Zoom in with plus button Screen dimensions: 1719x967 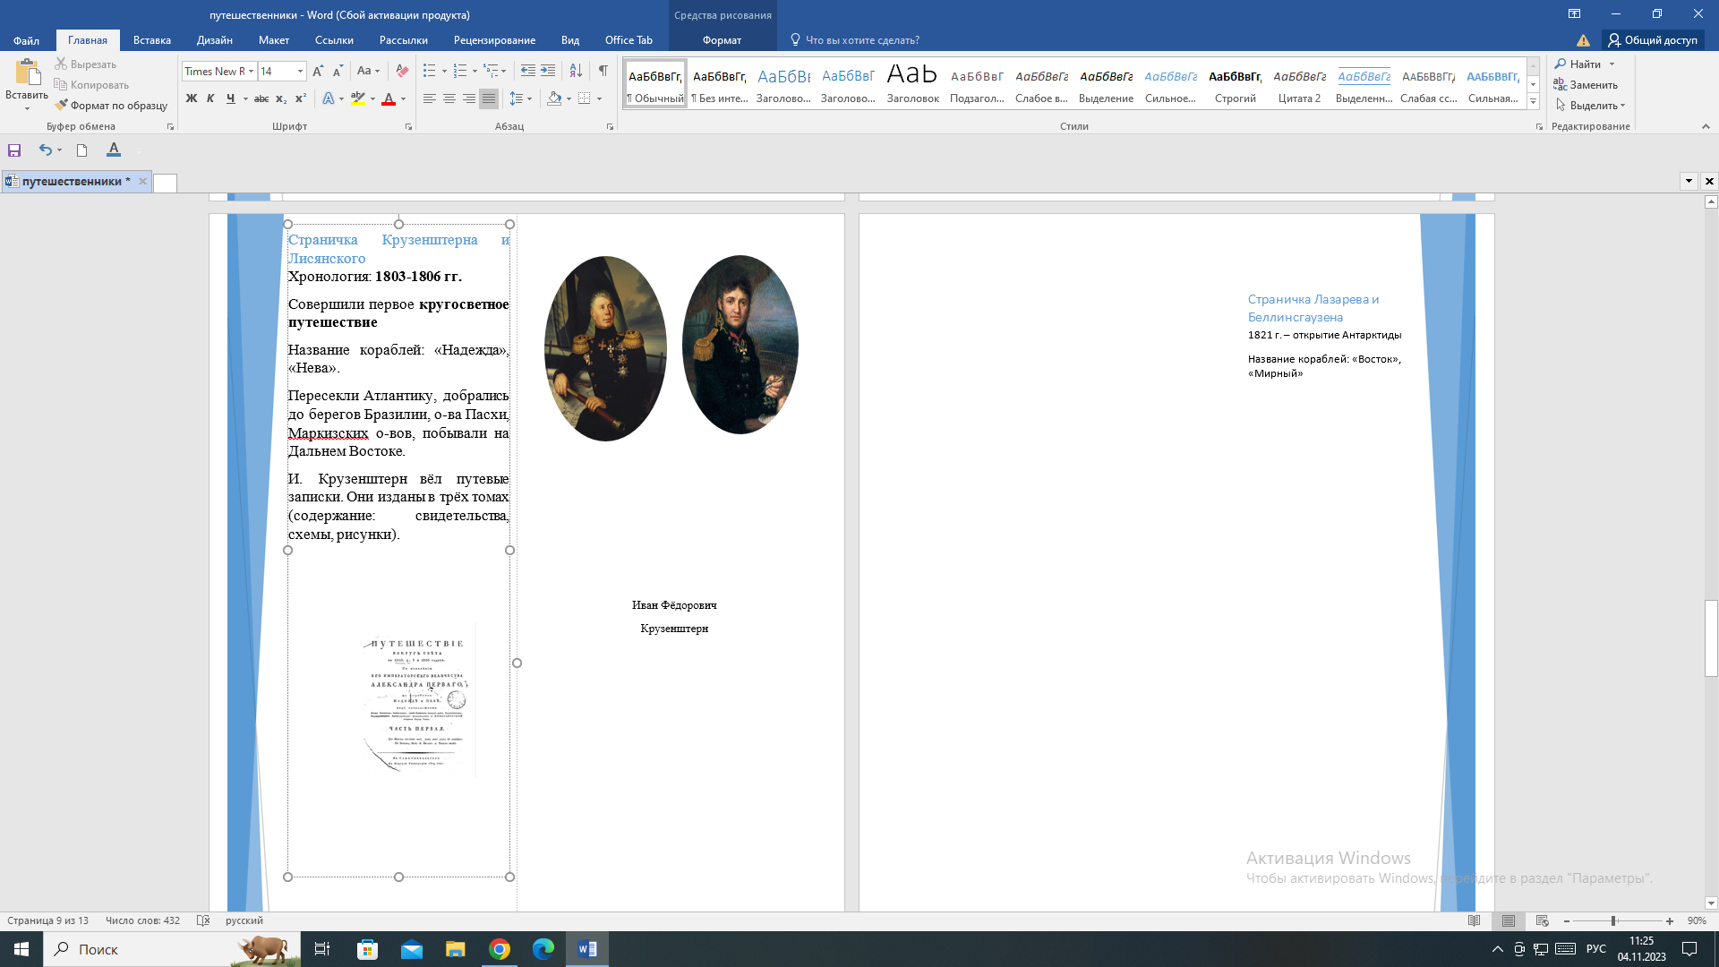pos(1670,920)
